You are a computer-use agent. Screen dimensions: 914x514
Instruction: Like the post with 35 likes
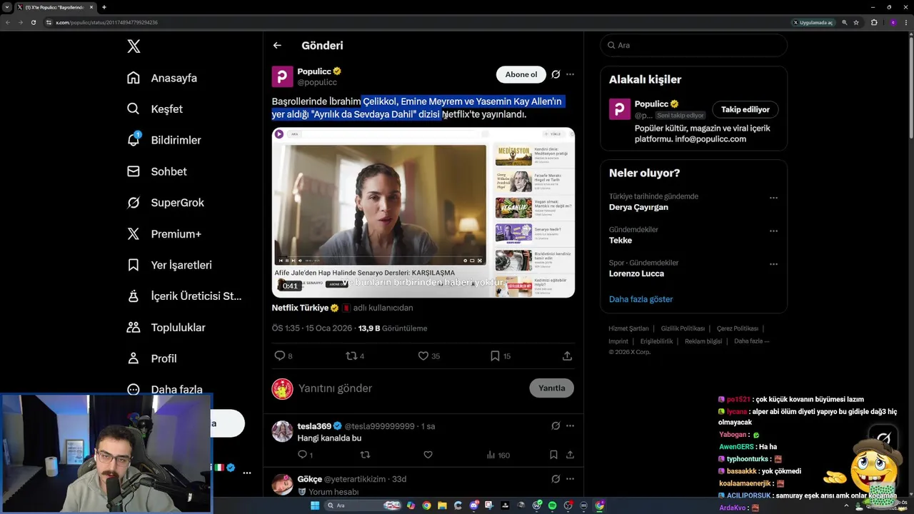coord(428,356)
